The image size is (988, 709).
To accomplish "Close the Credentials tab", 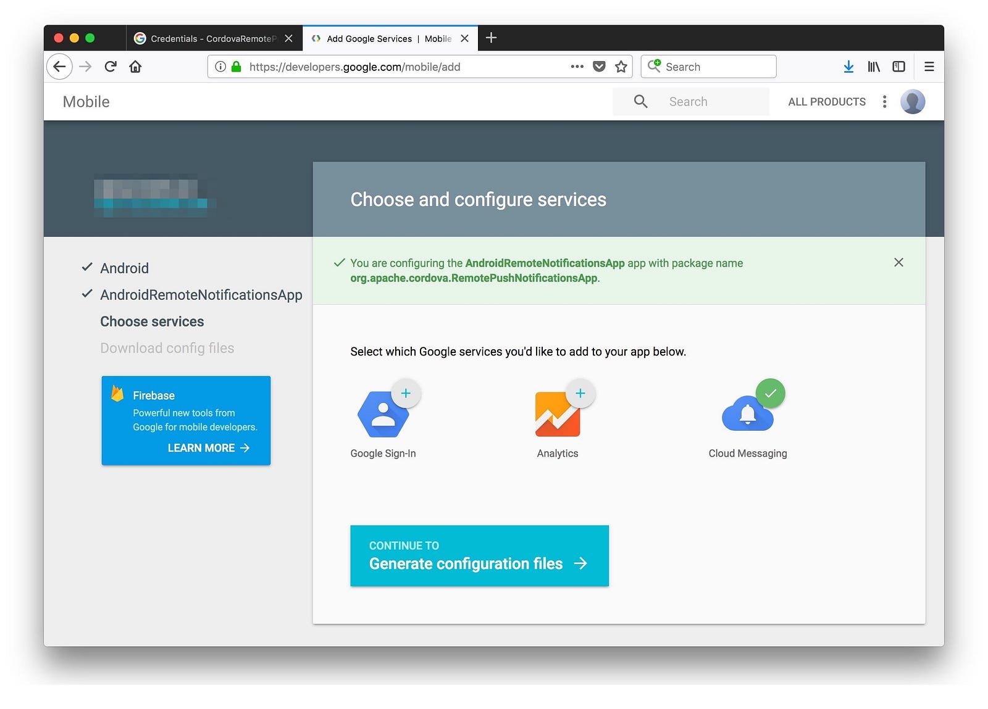I will (288, 38).
